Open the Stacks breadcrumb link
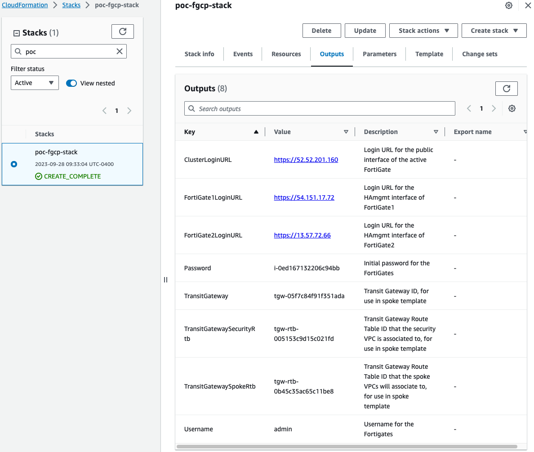 pyautogui.click(x=71, y=5)
